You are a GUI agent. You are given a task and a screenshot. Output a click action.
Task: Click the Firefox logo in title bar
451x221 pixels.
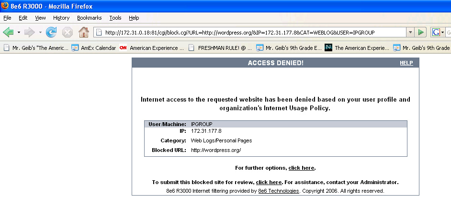coord(5,6)
